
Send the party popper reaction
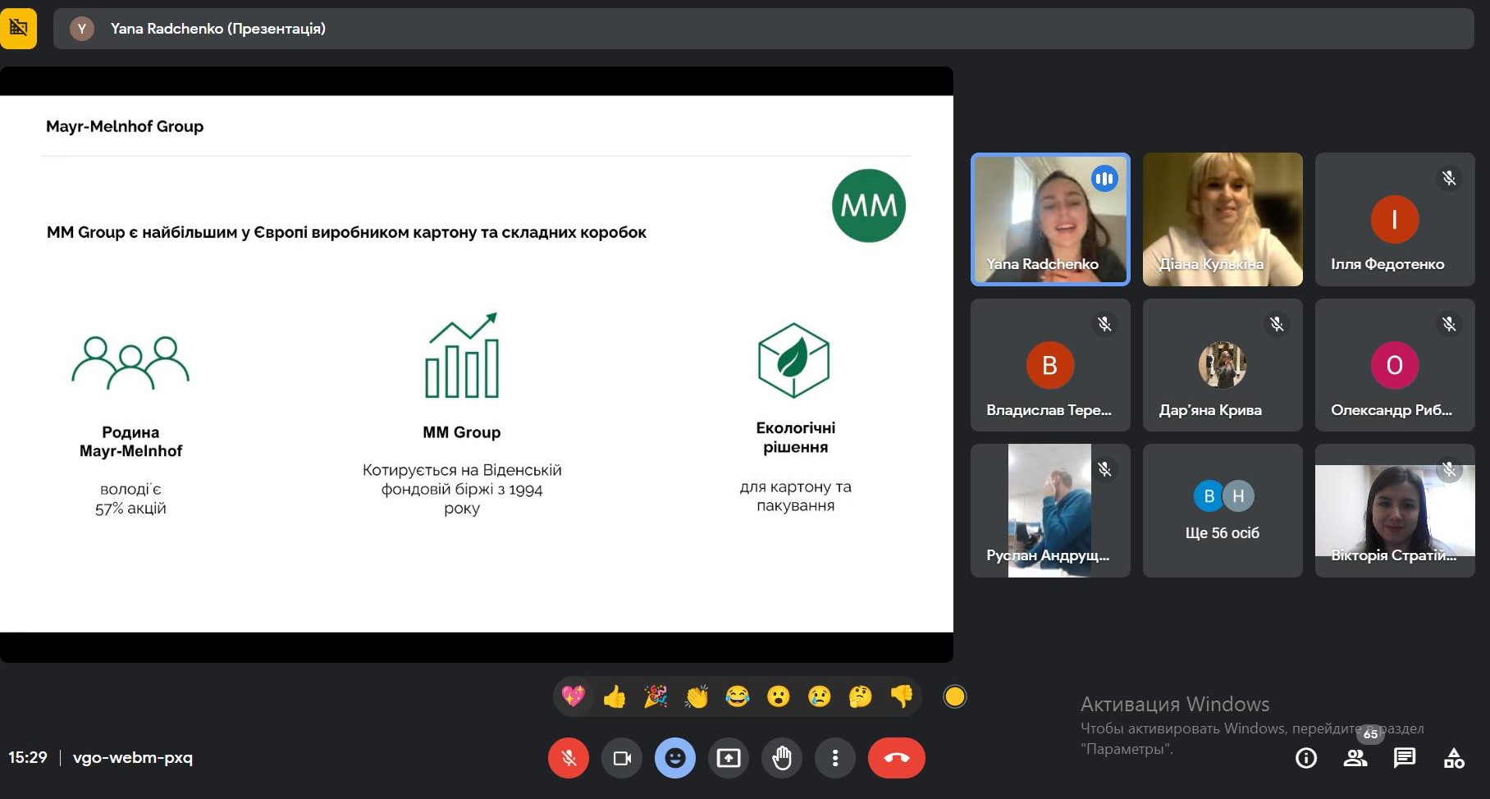coord(655,696)
